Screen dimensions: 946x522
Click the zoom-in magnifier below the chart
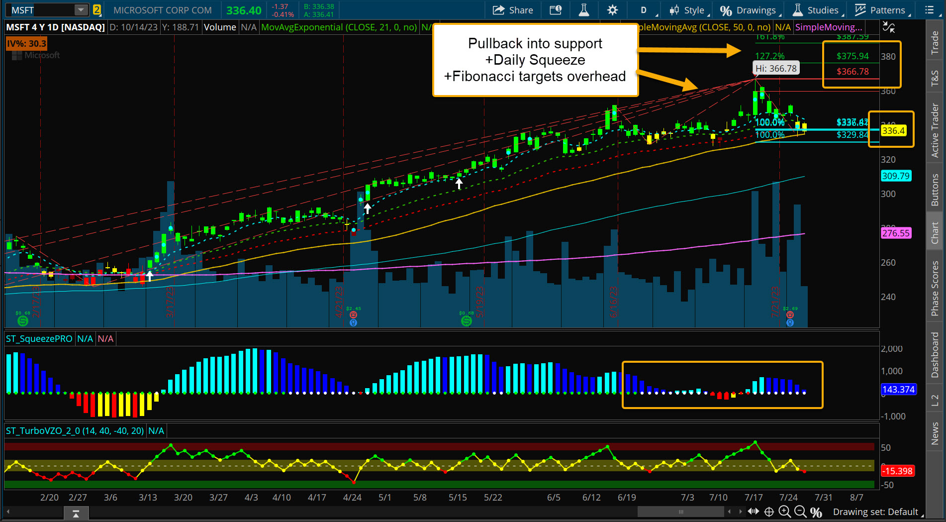point(785,511)
